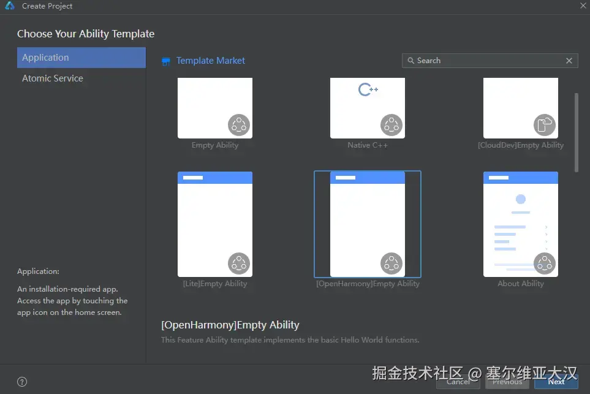Click the DevEco Studio logo in title bar

tap(10, 6)
